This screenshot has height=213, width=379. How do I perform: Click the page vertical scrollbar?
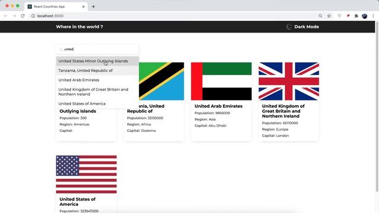[377, 106]
